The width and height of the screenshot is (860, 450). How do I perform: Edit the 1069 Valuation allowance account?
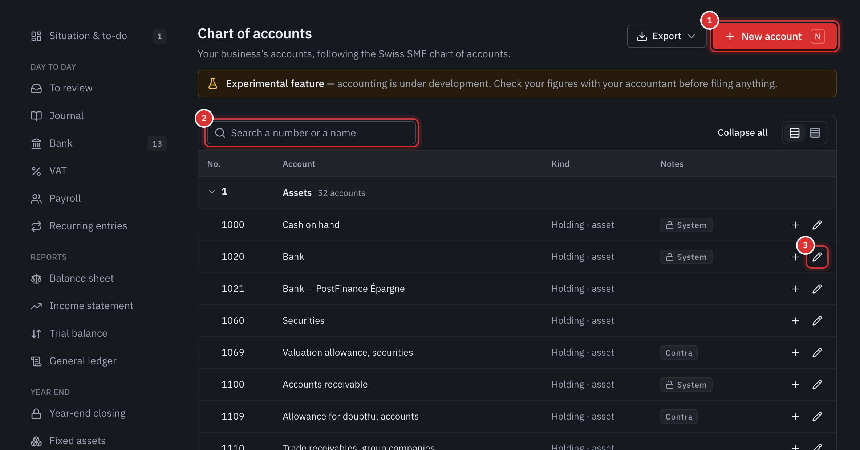click(x=817, y=353)
